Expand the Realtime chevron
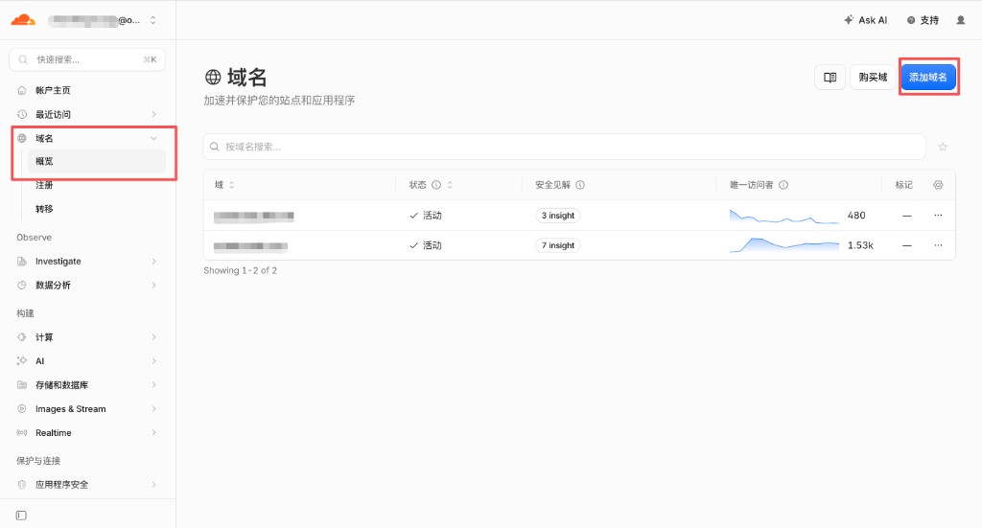Viewport: 982px width, 528px height. [154, 433]
